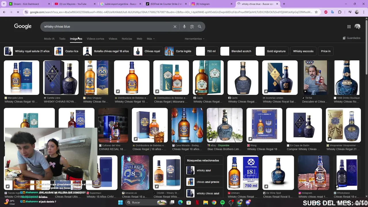Open Canilla Libre Chivas Royal image
The image size is (368, 207).
[61, 78]
